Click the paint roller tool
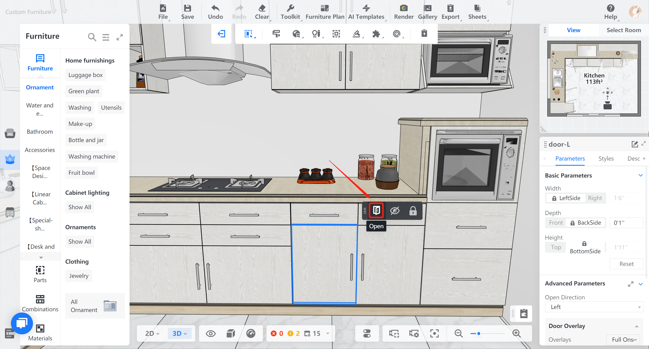 pyautogui.click(x=276, y=34)
